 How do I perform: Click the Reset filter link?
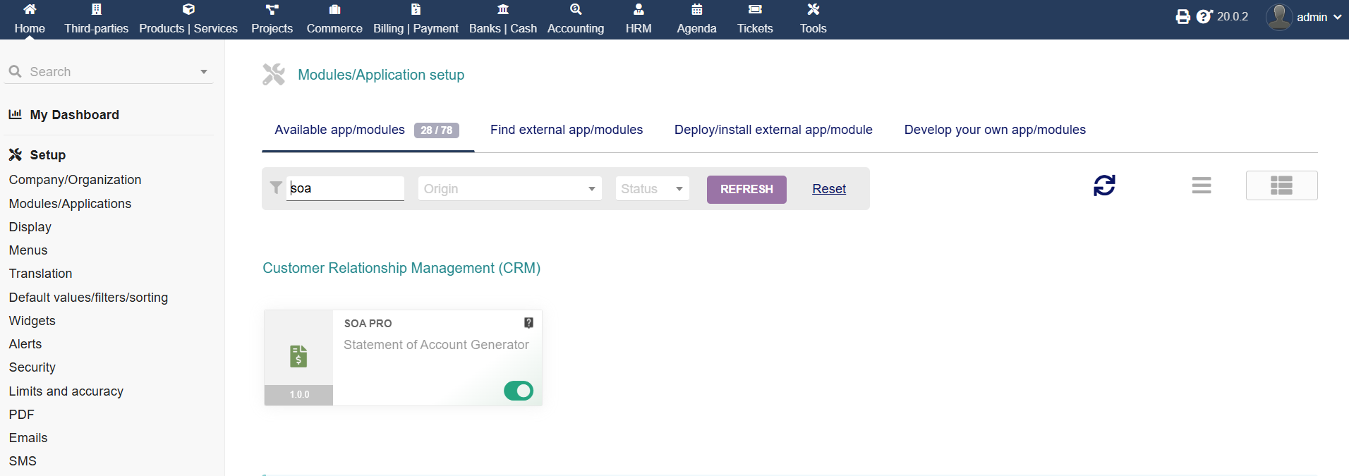point(829,189)
